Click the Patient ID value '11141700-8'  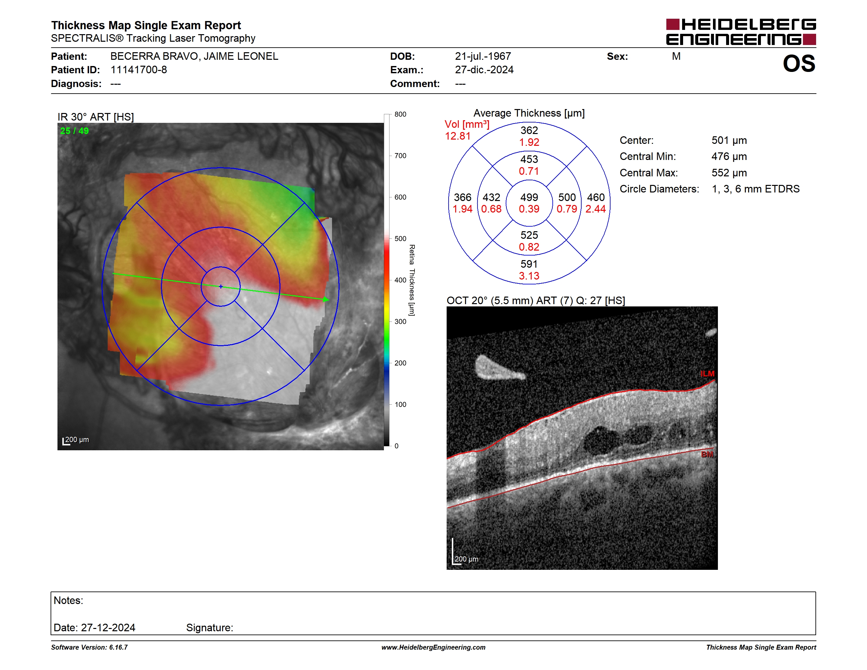pyautogui.click(x=139, y=70)
